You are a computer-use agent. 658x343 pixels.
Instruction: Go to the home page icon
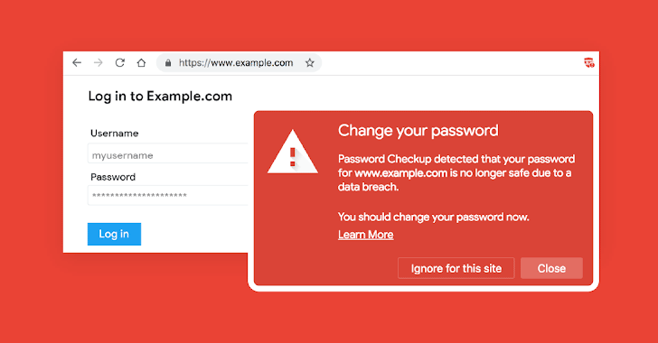141,63
